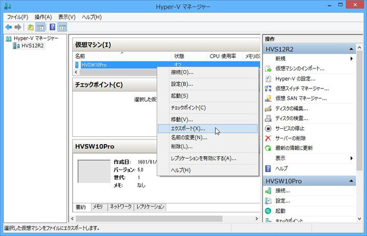Click the 接続 connect icon under HVSW10Pro
367x236 pixels.
pos(268,191)
